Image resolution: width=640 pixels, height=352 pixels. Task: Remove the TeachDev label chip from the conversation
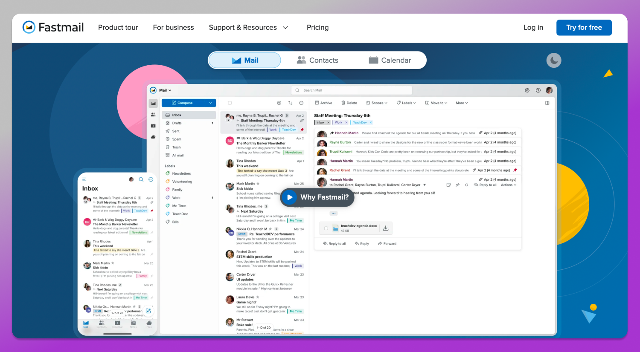click(x=371, y=123)
